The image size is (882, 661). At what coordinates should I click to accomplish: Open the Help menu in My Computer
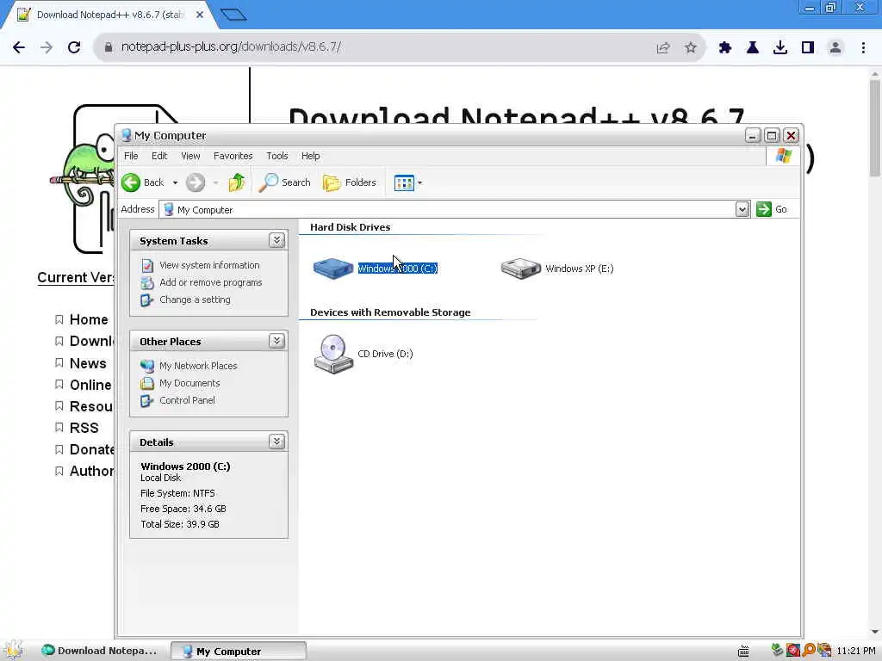tap(310, 156)
